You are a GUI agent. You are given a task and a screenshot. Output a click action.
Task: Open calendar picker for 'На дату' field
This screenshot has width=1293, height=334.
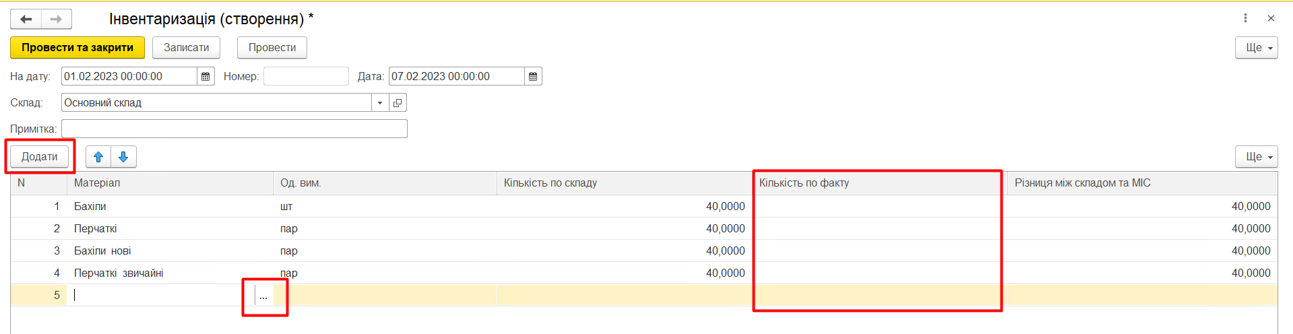click(206, 77)
